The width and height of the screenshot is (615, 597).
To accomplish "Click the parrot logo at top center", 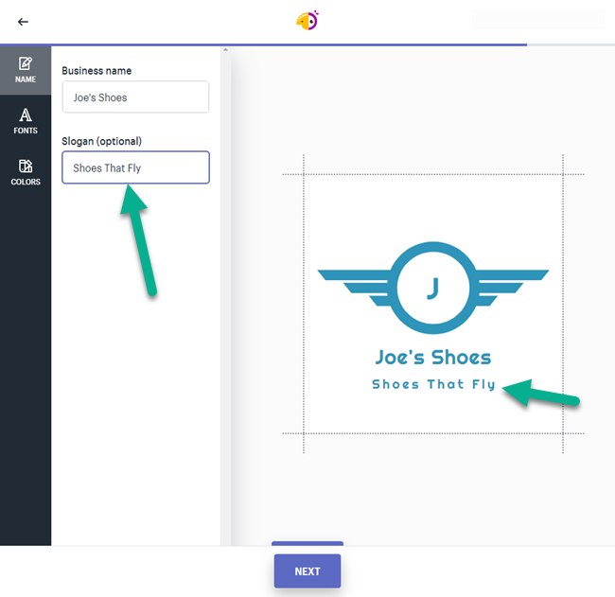I will pos(307,21).
